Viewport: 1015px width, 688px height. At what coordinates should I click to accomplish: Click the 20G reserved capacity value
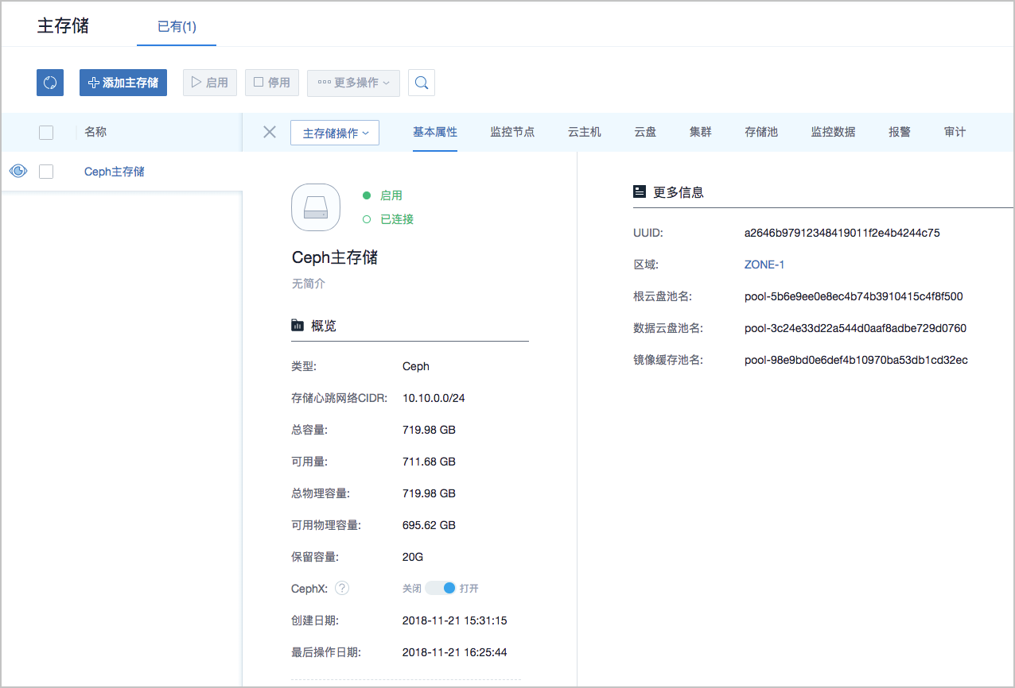click(414, 557)
